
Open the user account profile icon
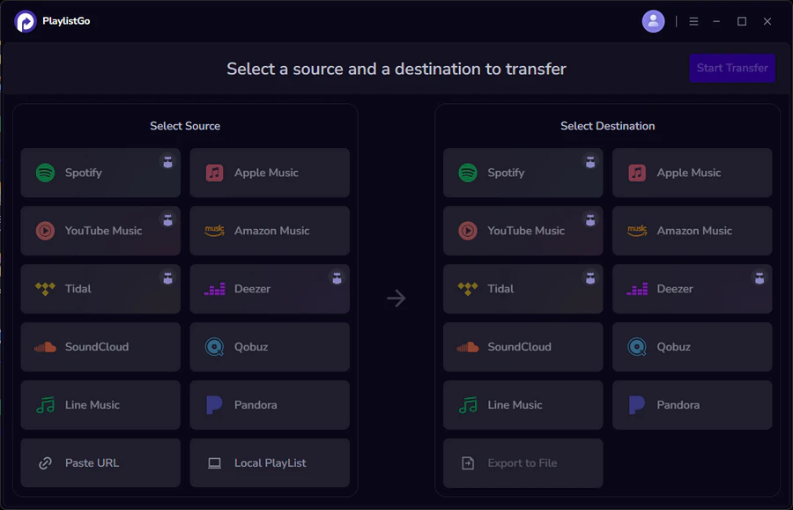[653, 21]
